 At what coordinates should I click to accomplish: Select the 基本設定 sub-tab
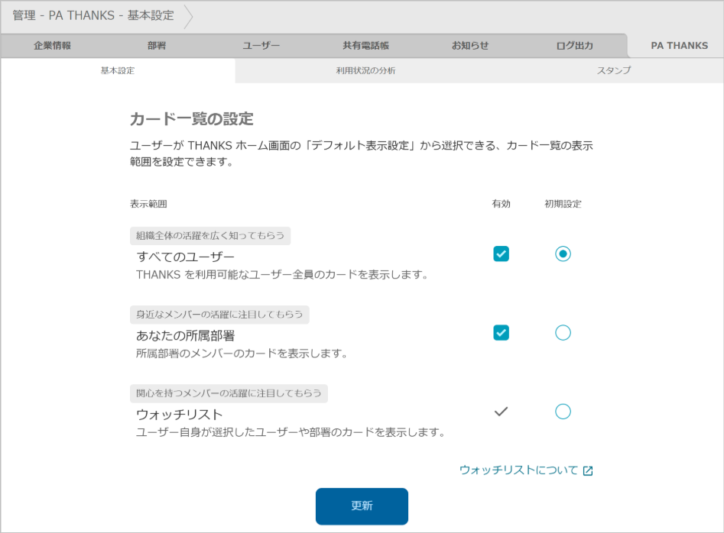point(118,70)
